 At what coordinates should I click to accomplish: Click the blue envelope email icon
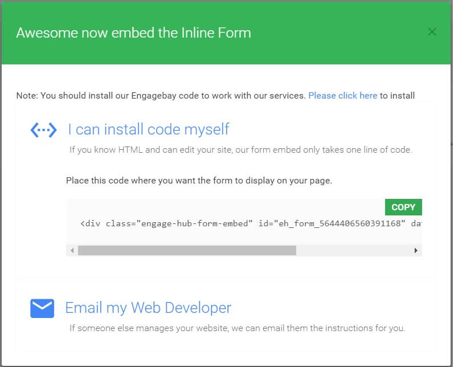(42, 308)
